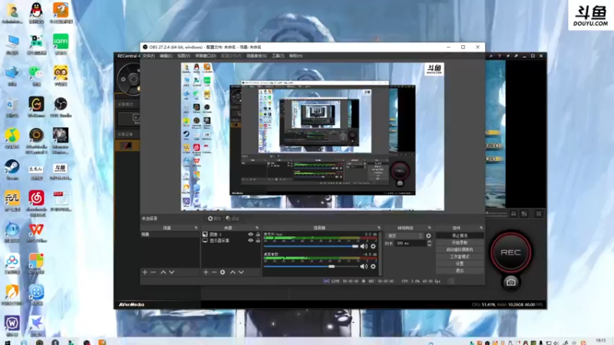Viewport: 614px width, 345px height.
Task: Mute the 麦克风/Aux audio channel
Action: (x=364, y=246)
